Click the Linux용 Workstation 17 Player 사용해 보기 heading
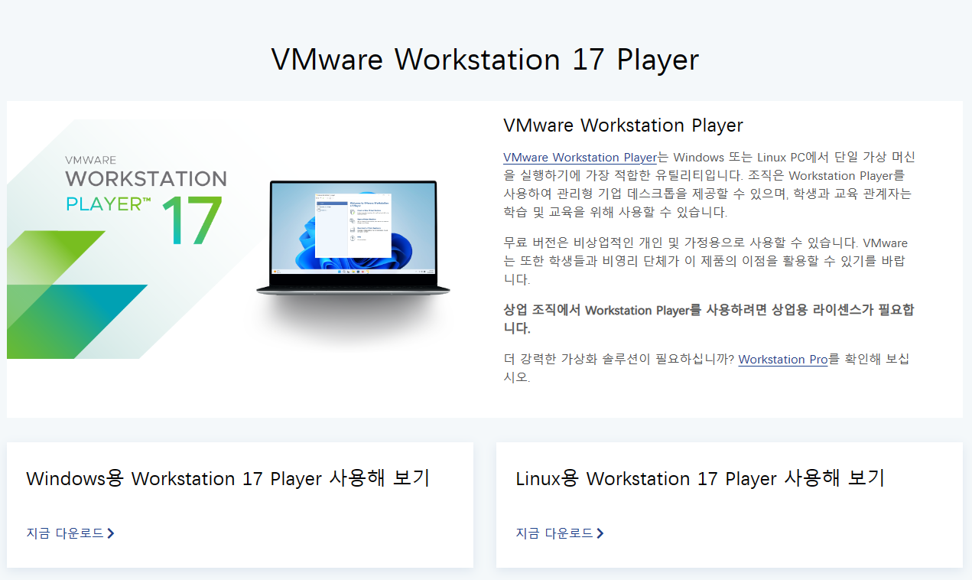This screenshot has height=580, width=972. point(700,478)
